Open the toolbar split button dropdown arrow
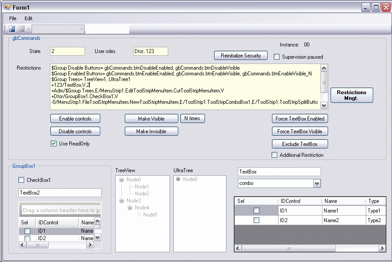The image size is (392, 262). pyautogui.click(x=28, y=29)
